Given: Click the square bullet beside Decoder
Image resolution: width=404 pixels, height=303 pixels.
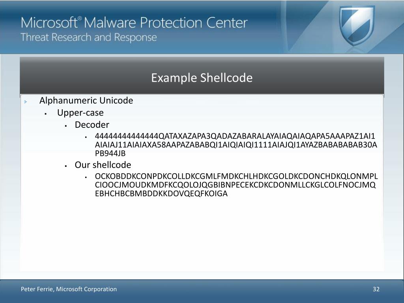Looking at the screenshot, I should pyautogui.click(x=66, y=126).
